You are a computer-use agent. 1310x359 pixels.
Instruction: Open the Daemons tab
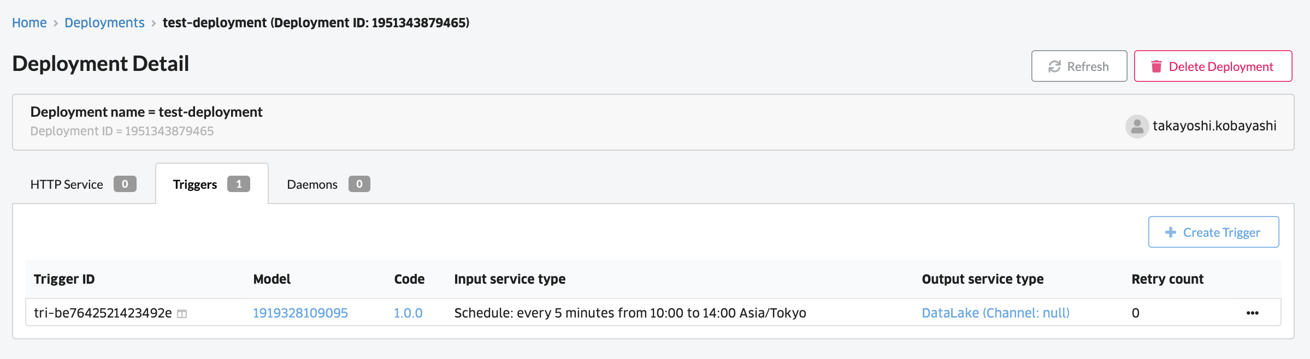[x=328, y=184]
